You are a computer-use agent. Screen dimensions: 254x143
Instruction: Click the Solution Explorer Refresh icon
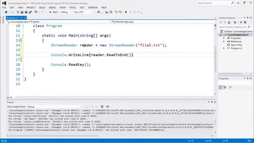245,22
